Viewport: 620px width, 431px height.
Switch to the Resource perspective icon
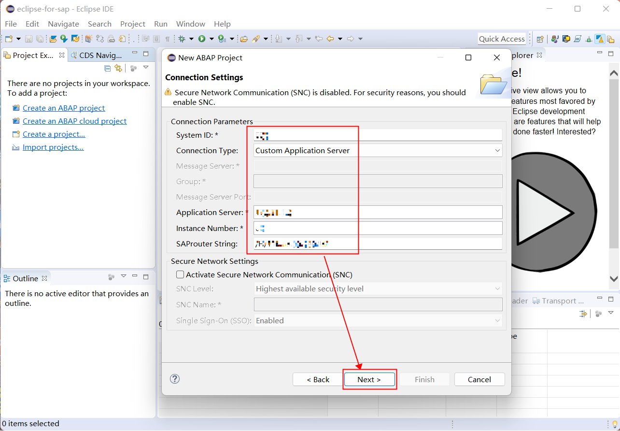611,39
